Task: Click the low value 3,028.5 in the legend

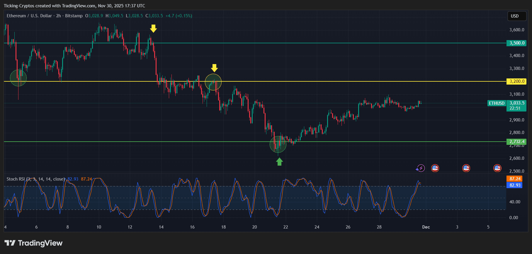Action: click(135, 16)
